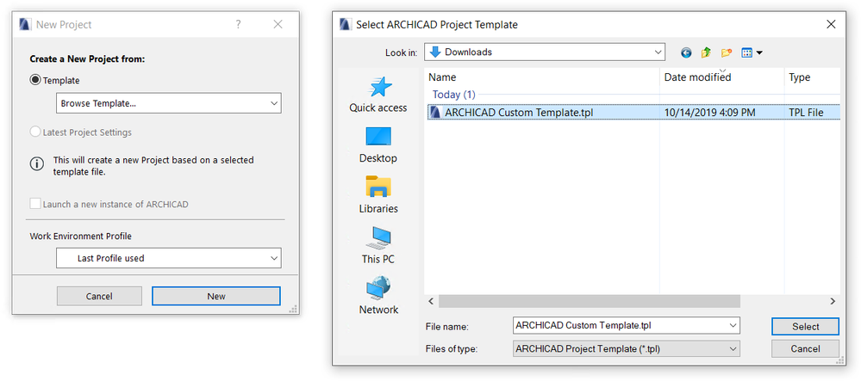Sort file list by Name column
861x381 pixels.
541,77
